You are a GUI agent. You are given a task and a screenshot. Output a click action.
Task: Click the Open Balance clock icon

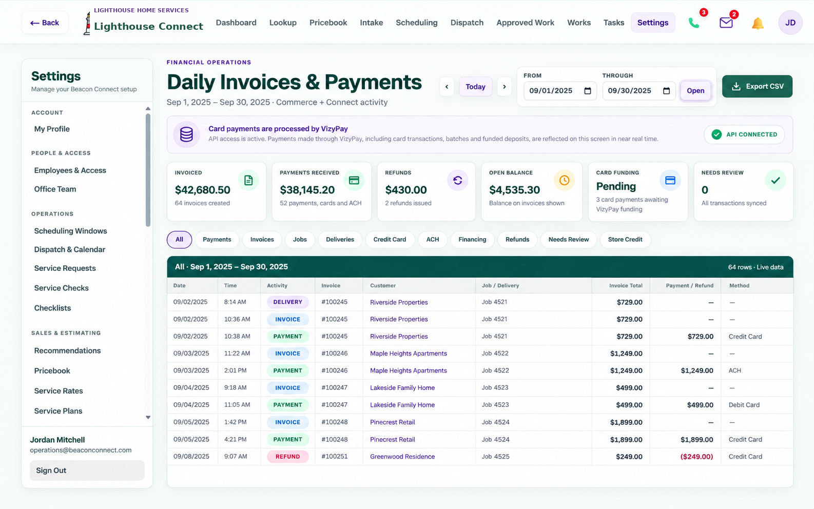564,180
